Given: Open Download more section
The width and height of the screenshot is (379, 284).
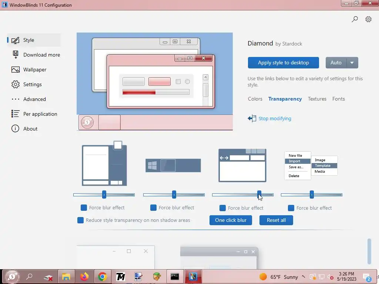Looking at the screenshot, I should (x=36, y=55).
